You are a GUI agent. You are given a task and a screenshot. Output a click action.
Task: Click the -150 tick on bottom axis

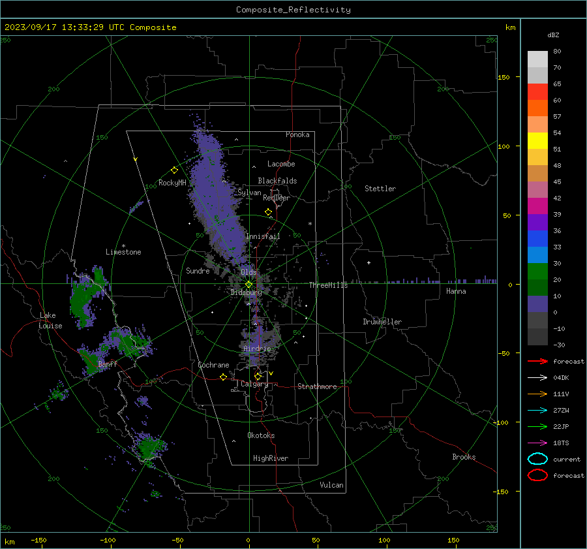pos(38,540)
